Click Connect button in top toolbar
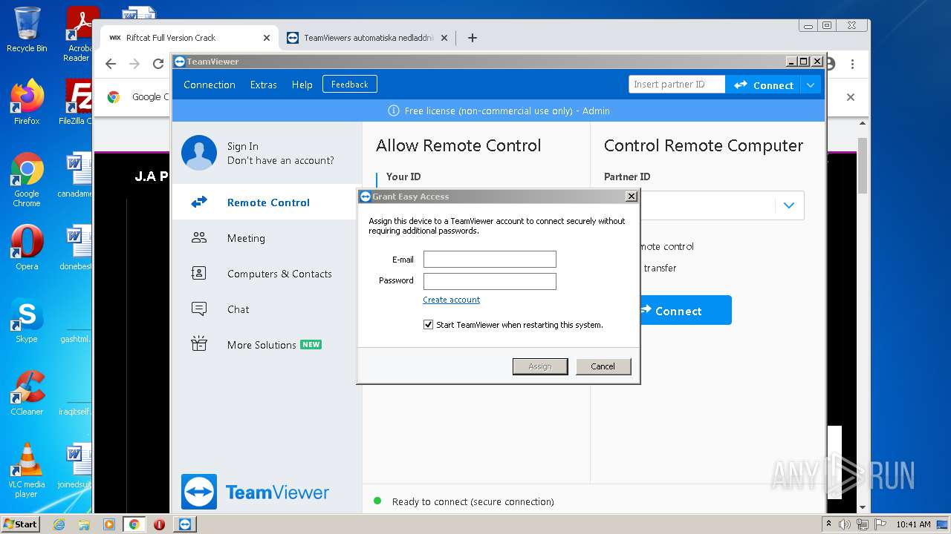The image size is (951, 534). (x=764, y=85)
